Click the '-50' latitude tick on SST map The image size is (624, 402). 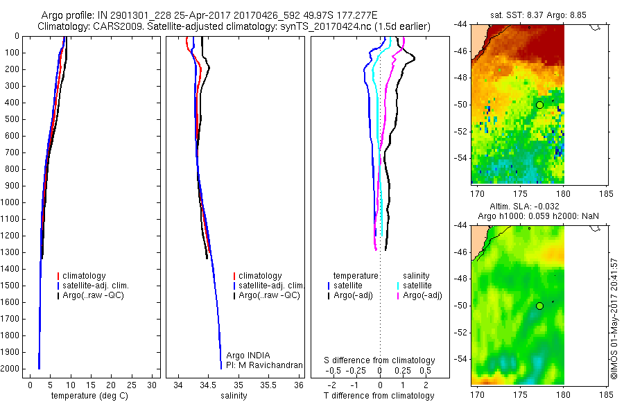tap(460, 105)
